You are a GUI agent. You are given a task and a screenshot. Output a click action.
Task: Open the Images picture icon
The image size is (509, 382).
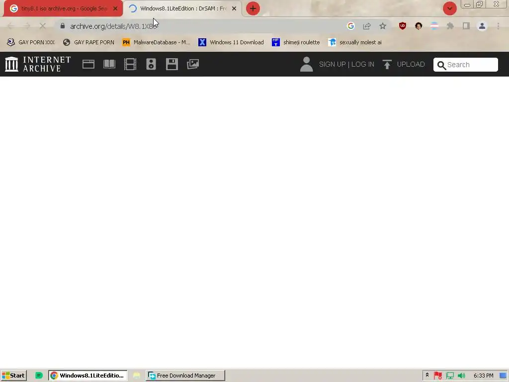point(193,64)
